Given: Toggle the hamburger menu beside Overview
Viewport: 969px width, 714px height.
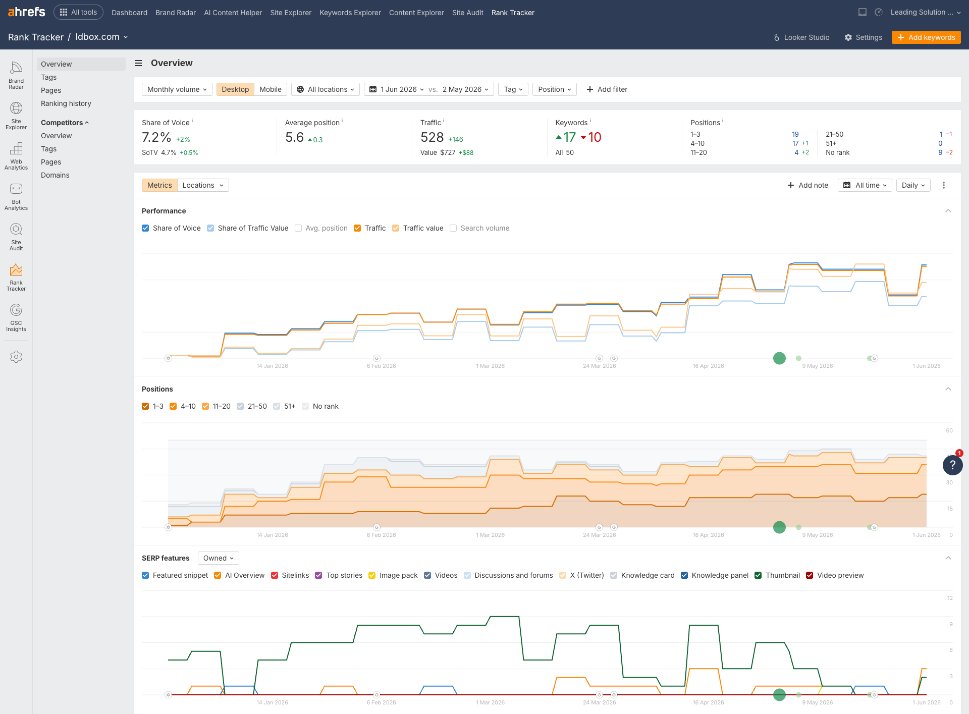Looking at the screenshot, I should point(138,63).
